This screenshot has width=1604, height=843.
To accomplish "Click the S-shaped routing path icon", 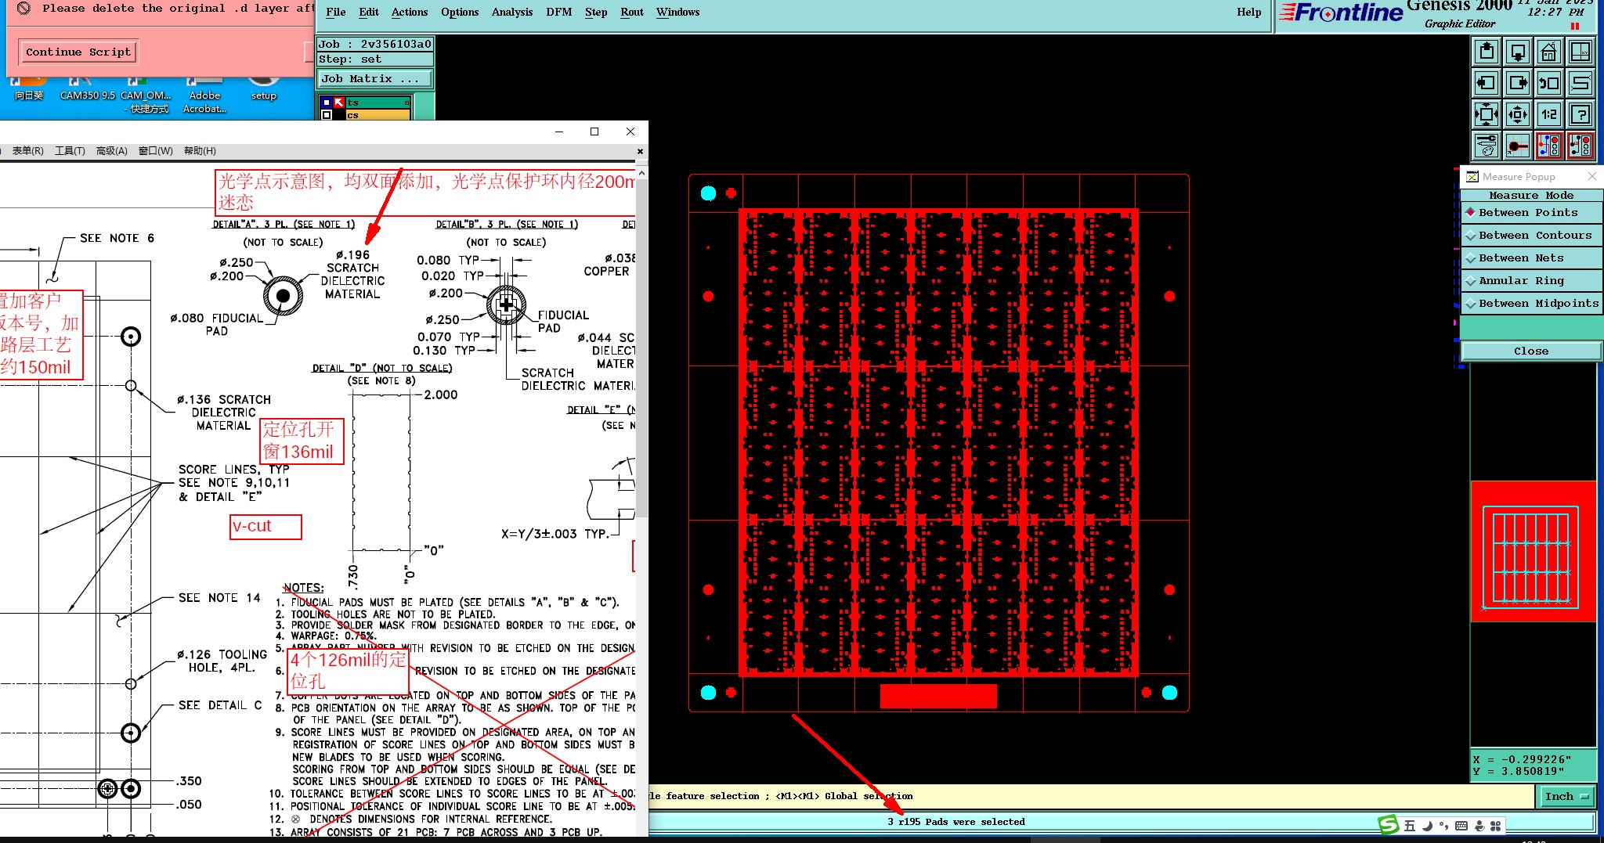I will click(x=1581, y=83).
